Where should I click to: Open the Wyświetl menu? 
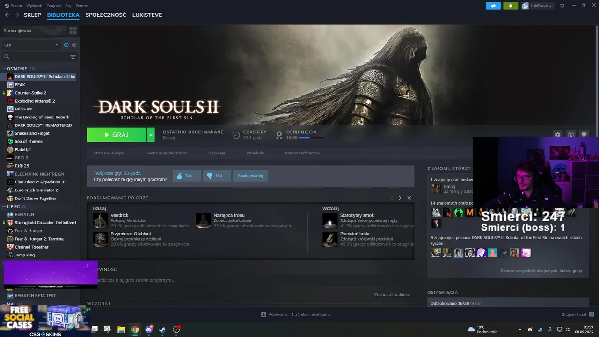click(34, 6)
